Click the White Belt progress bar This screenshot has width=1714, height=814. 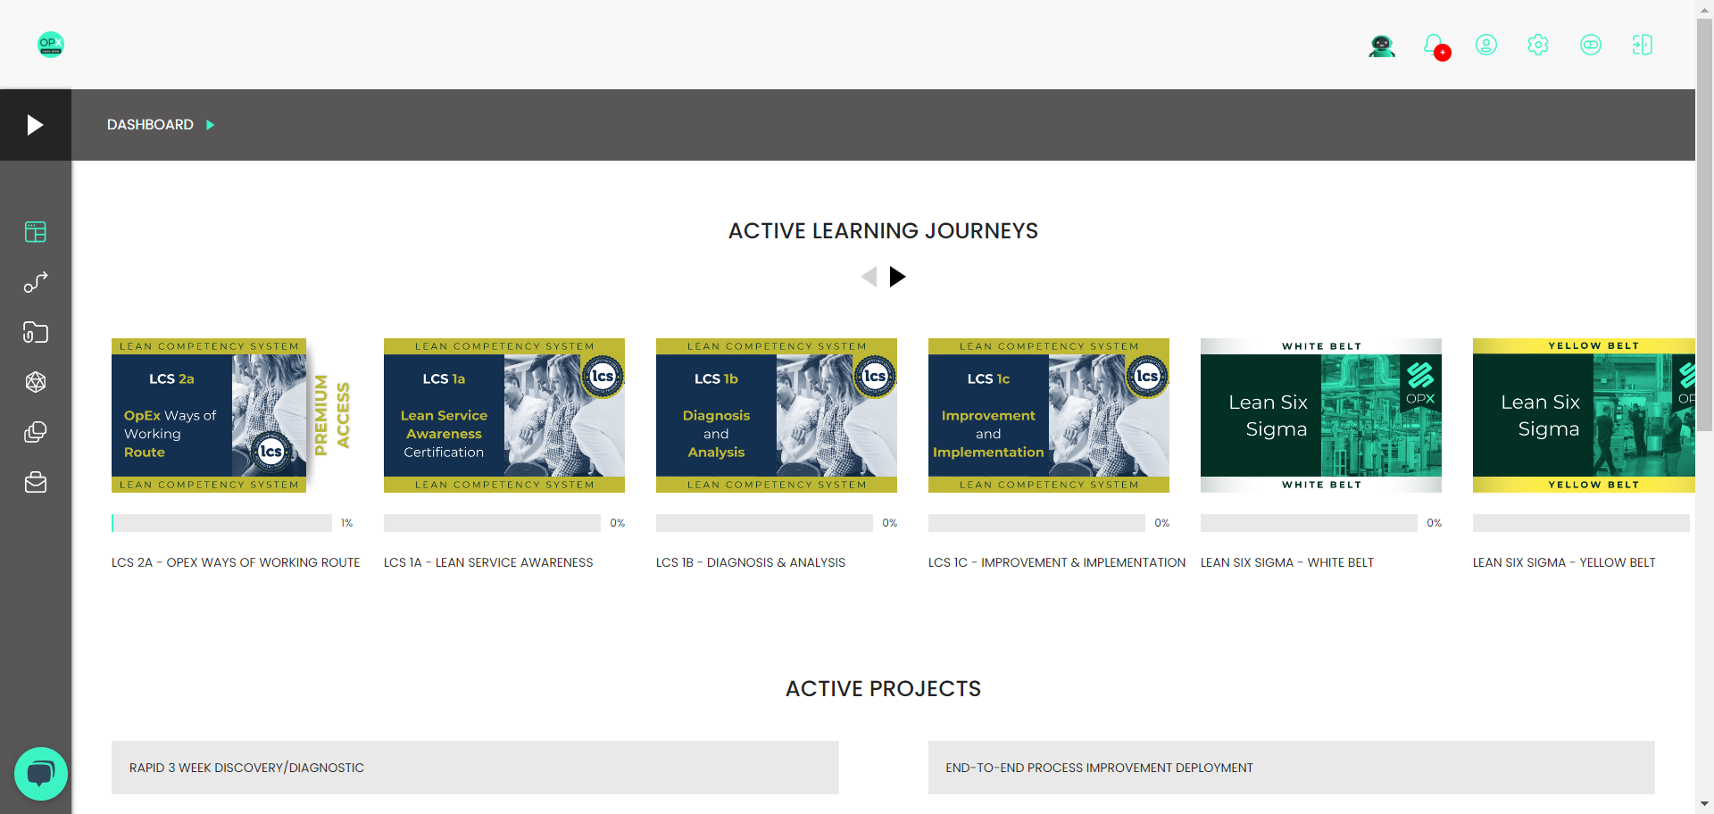click(1309, 523)
